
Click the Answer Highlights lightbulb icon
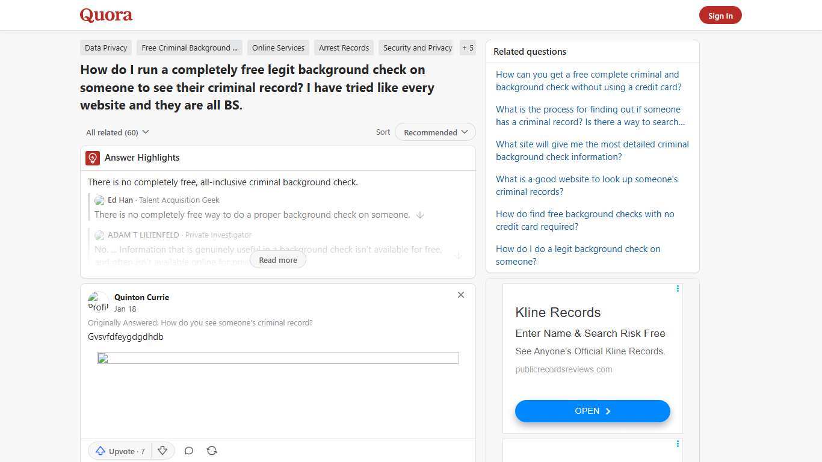pos(92,158)
